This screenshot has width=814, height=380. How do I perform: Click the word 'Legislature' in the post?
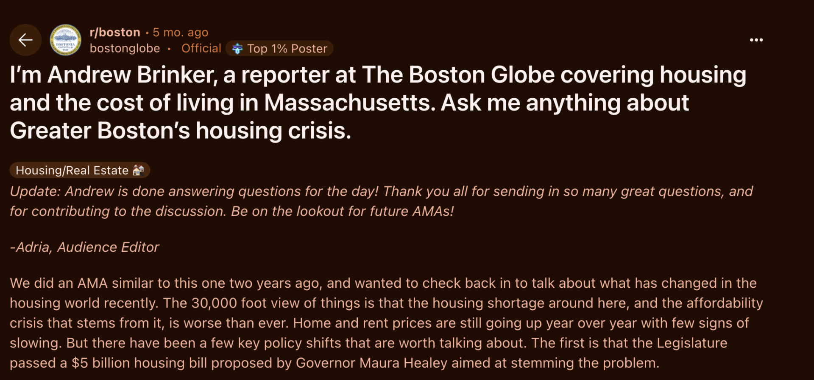692,343
